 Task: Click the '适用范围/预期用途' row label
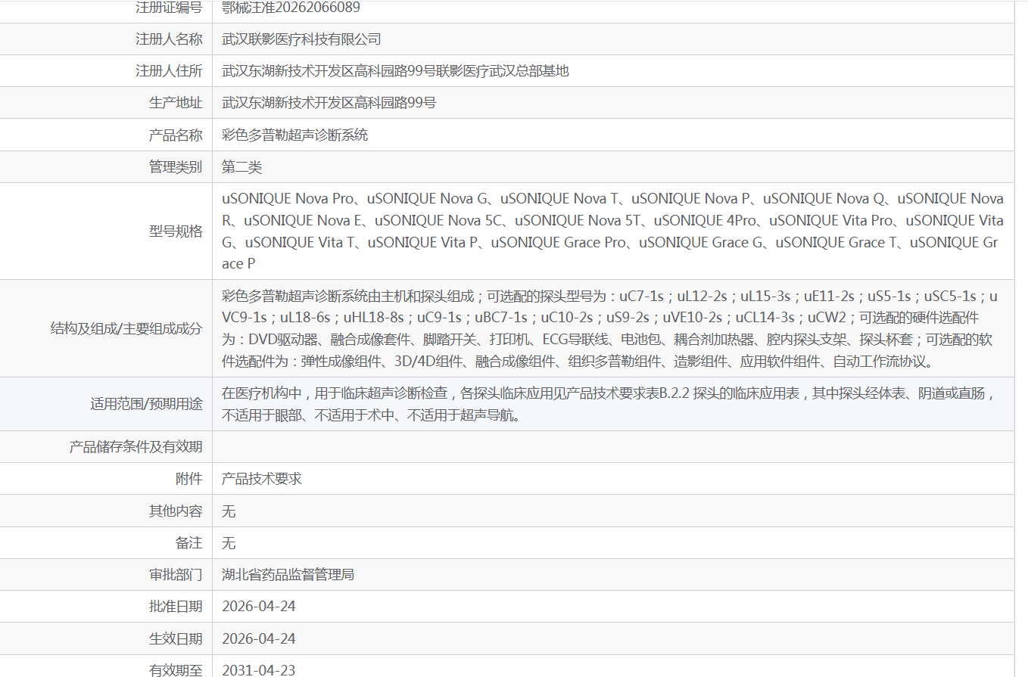click(146, 404)
